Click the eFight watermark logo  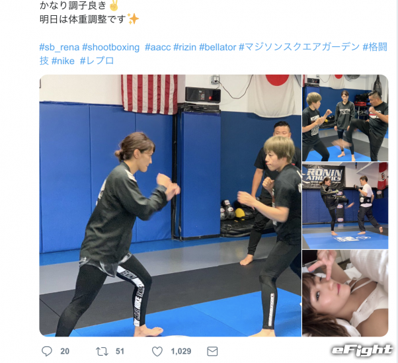tap(362, 350)
